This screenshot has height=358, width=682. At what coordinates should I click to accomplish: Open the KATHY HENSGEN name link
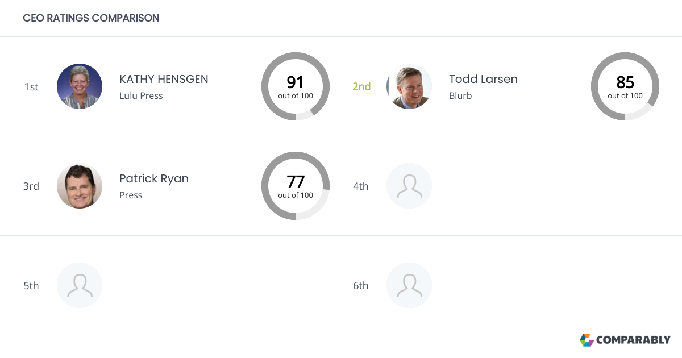[164, 79]
